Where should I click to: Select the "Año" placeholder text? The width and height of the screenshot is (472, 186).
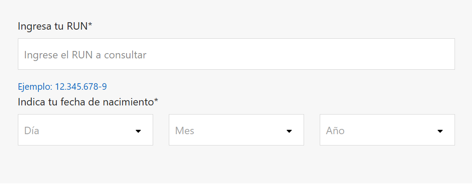pos(335,130)
